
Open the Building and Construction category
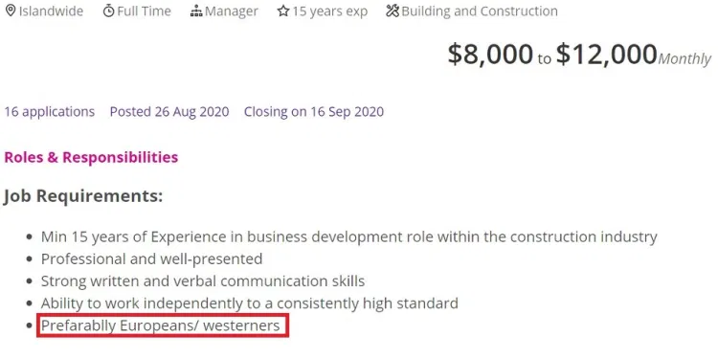point(480,11)
